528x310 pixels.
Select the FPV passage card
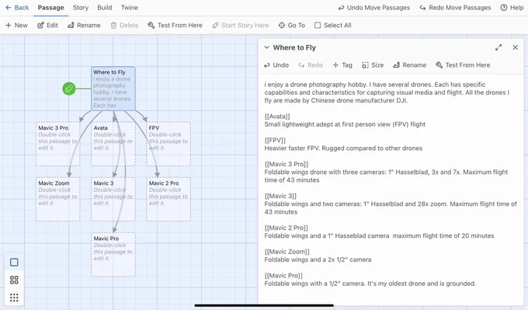tap(168, 144)
